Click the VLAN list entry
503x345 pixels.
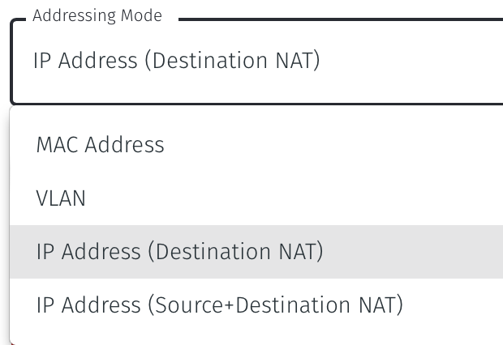coord(61,198)
